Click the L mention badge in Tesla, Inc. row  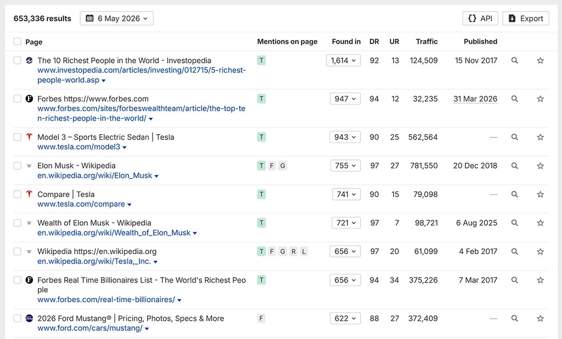(x=304, y=251)
